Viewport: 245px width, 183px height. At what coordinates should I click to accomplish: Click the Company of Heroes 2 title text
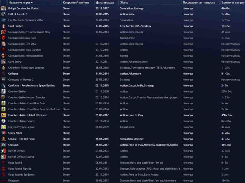pos(21,80)
